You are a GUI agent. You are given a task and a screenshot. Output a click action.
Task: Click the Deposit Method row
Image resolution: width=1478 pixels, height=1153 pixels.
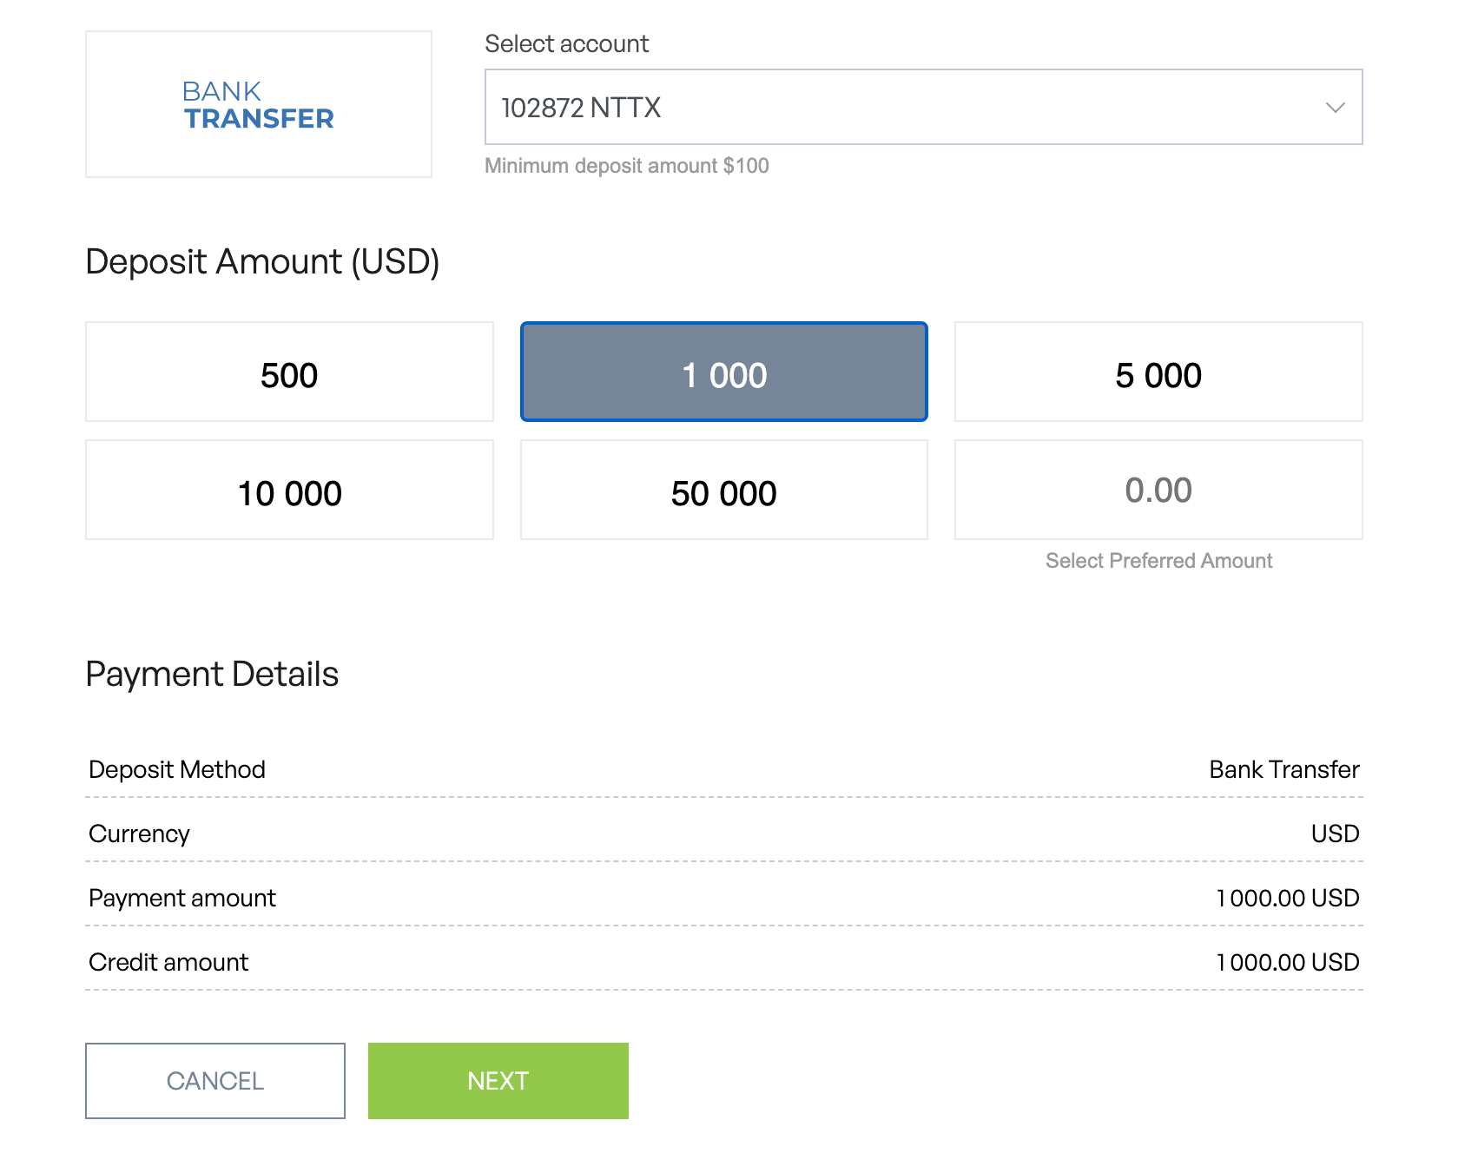click(723, 769)
